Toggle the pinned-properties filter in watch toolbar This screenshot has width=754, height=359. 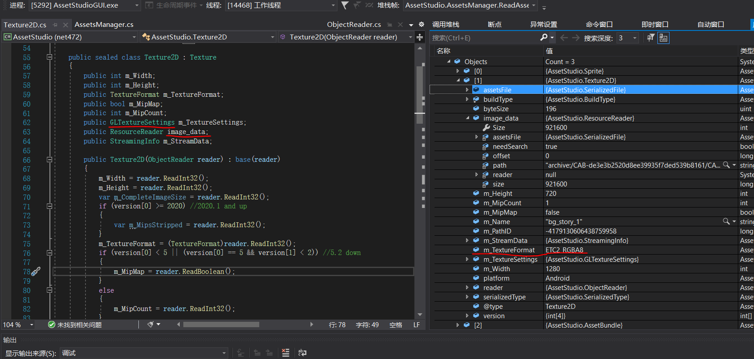click(650, 38)
